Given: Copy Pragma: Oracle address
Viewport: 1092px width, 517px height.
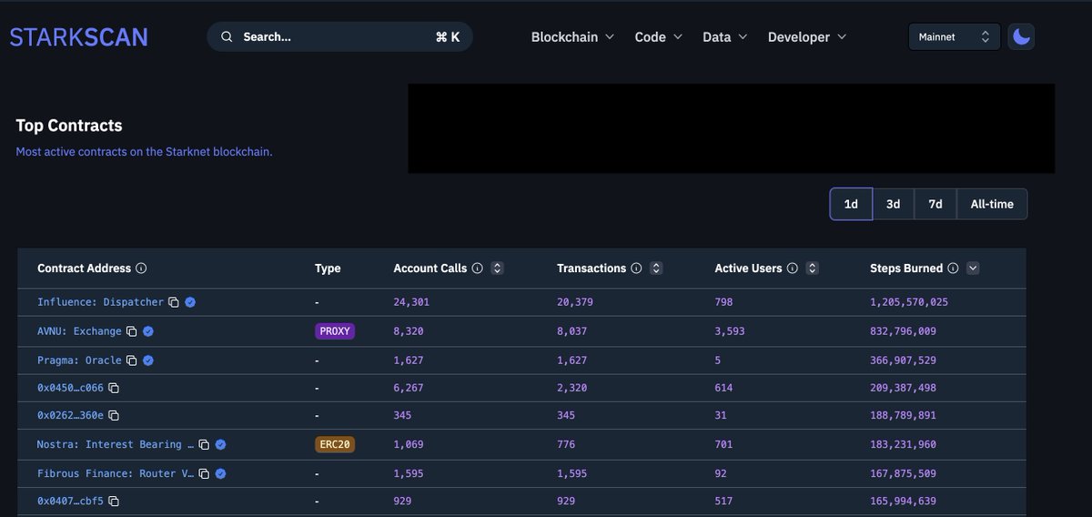Looking at the screenshot, I should 131,360.
